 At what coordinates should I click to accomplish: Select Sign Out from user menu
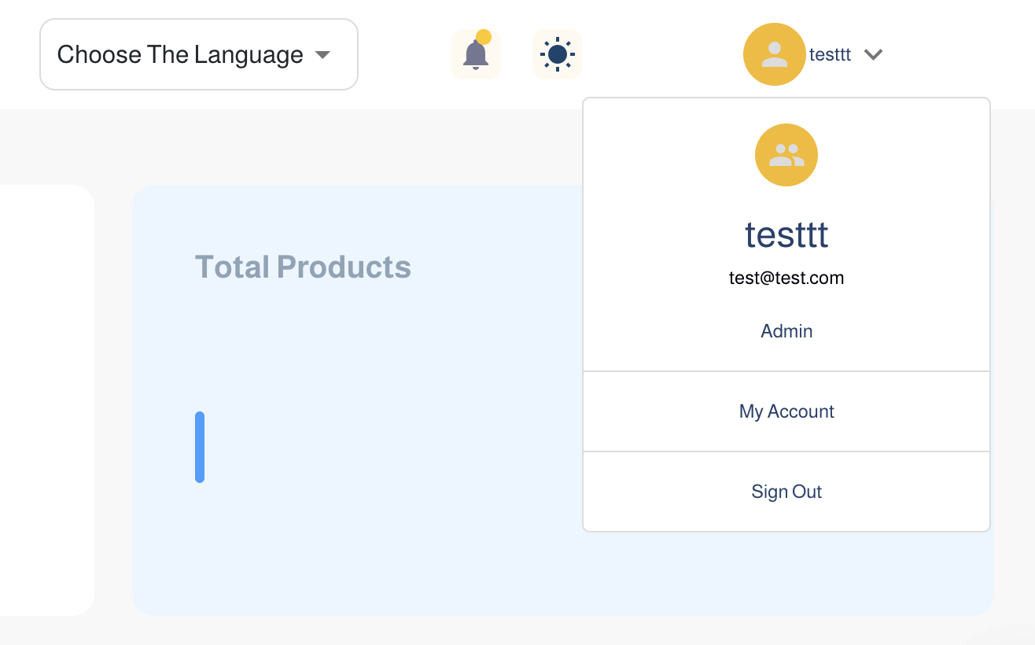point(786,492)
